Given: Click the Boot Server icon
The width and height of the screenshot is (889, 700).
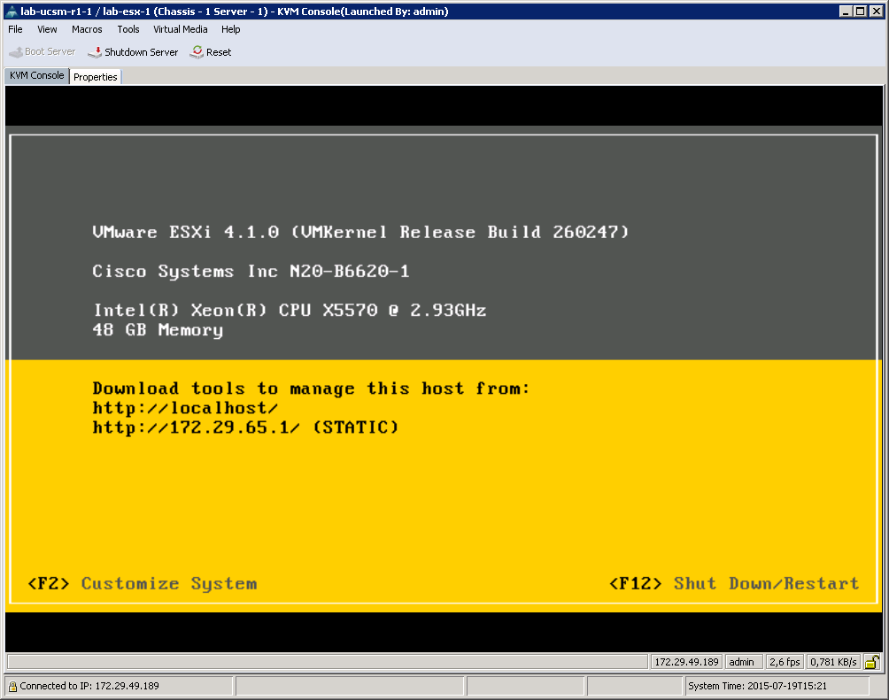Looking at the screenshot, I should (x=16, y=52).
